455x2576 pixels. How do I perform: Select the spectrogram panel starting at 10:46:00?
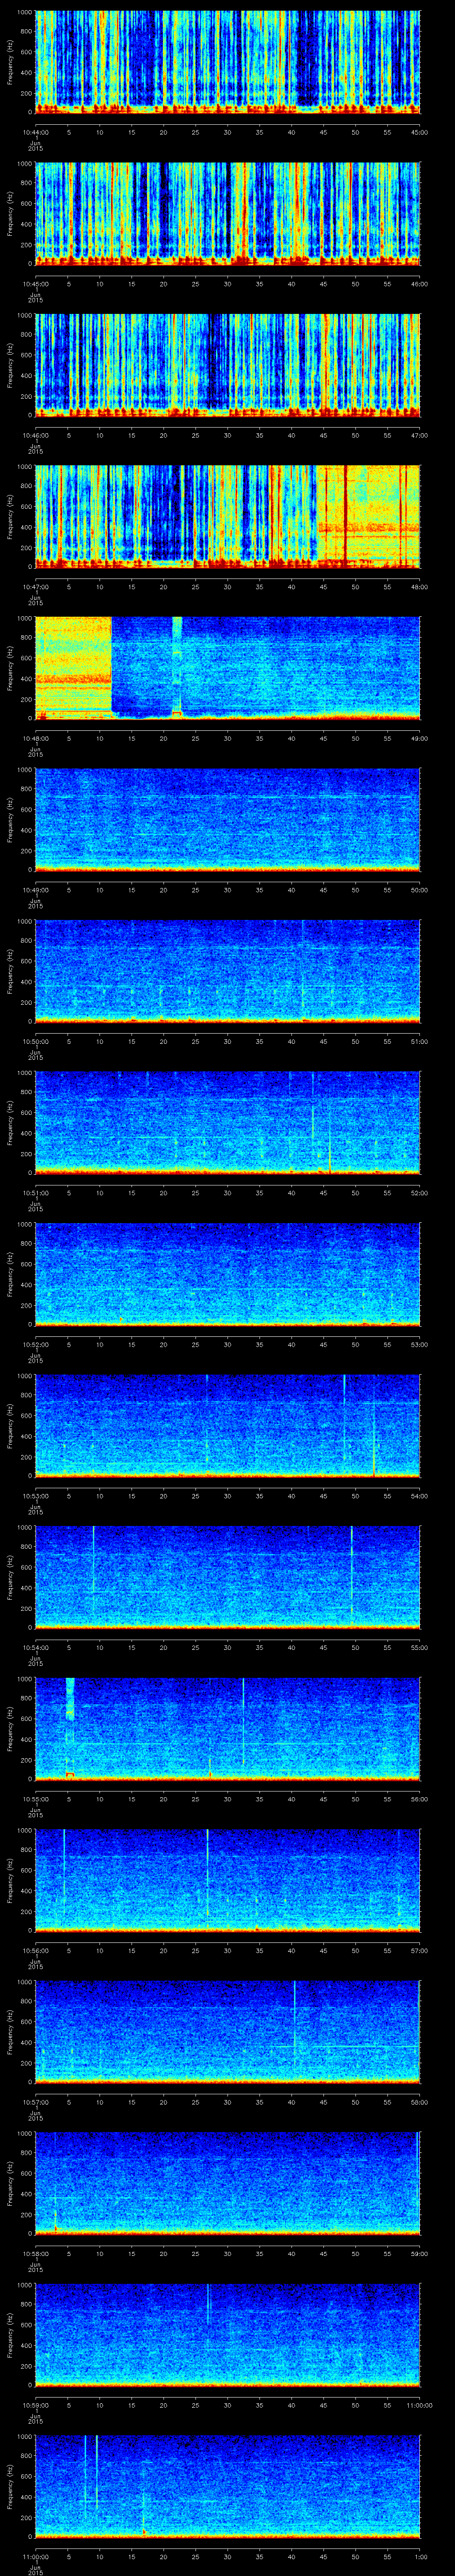point(227,365)
